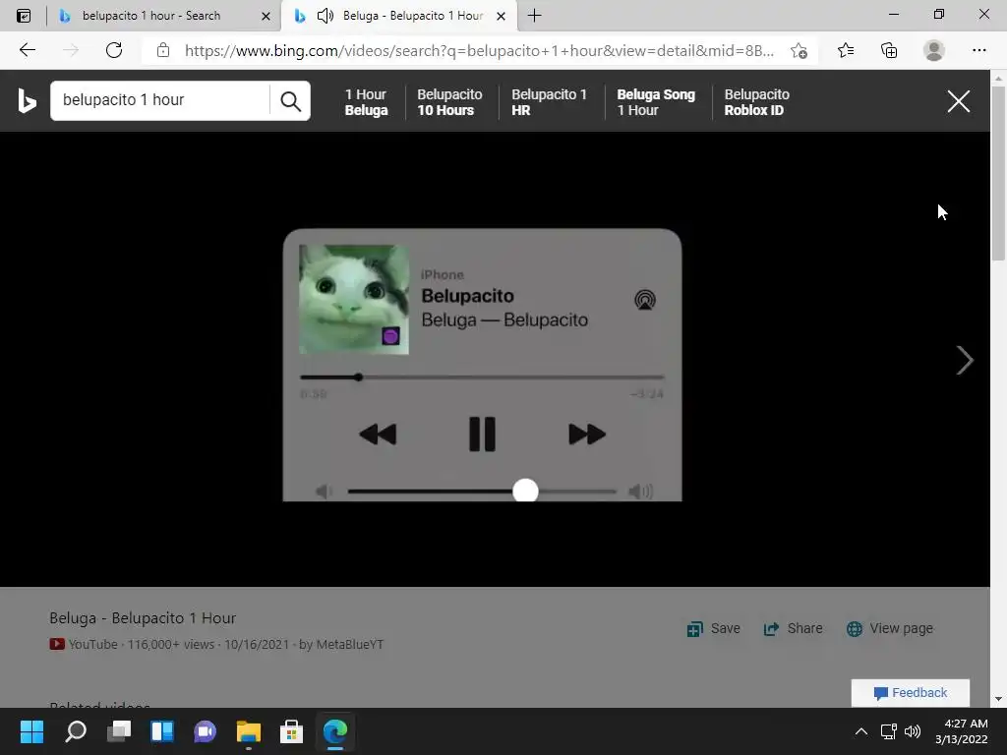Click the song progress bar
Image resolution: width=1007 pixels, height=755 pixels.
482,377
